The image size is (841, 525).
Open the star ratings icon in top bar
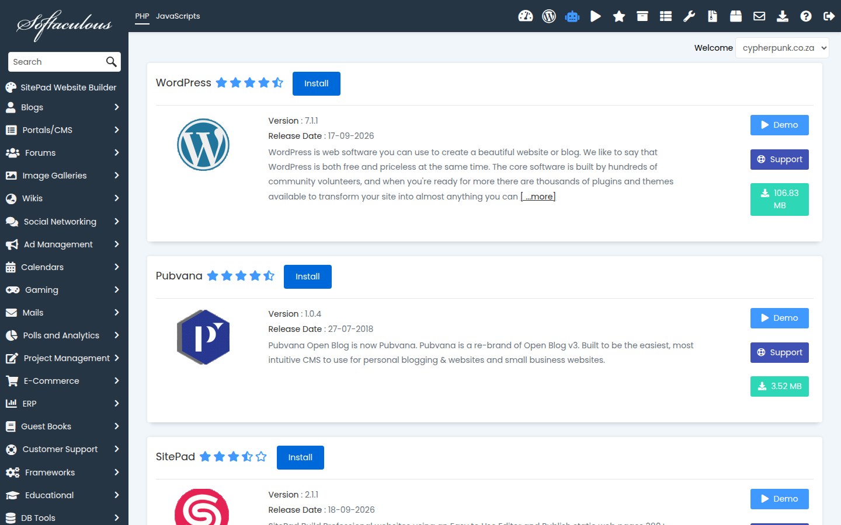(x=619, y=16)
